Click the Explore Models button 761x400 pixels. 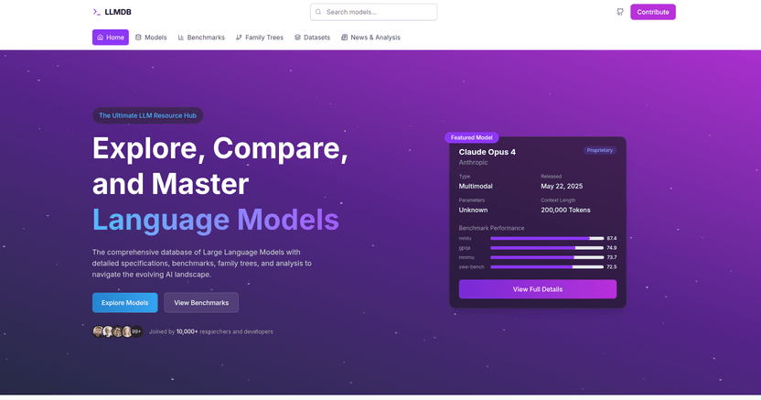[x=124, y=302]
